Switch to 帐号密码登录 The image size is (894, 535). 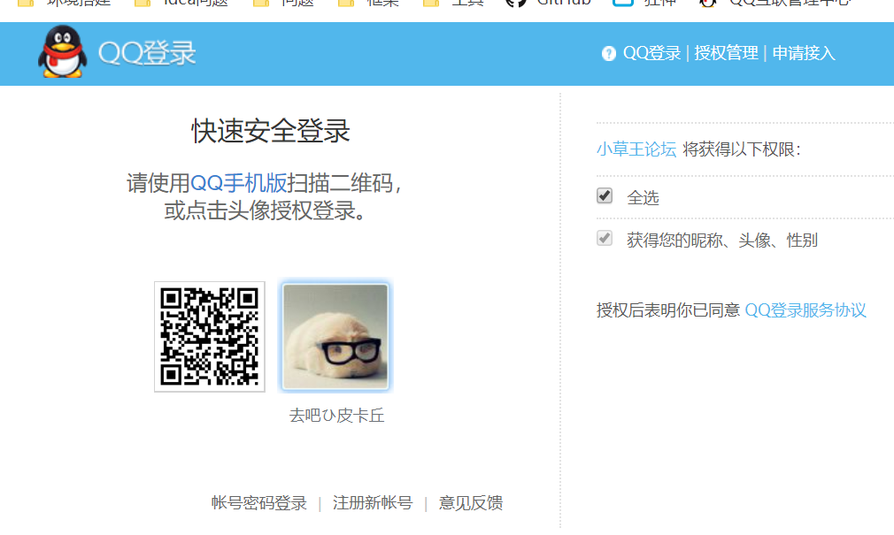point(258,502)
